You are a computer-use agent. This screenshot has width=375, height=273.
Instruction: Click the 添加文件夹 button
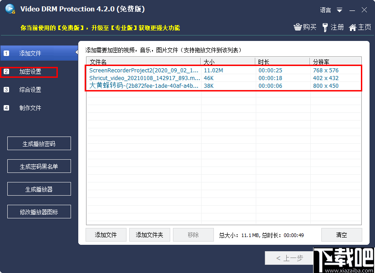point(149,234)
